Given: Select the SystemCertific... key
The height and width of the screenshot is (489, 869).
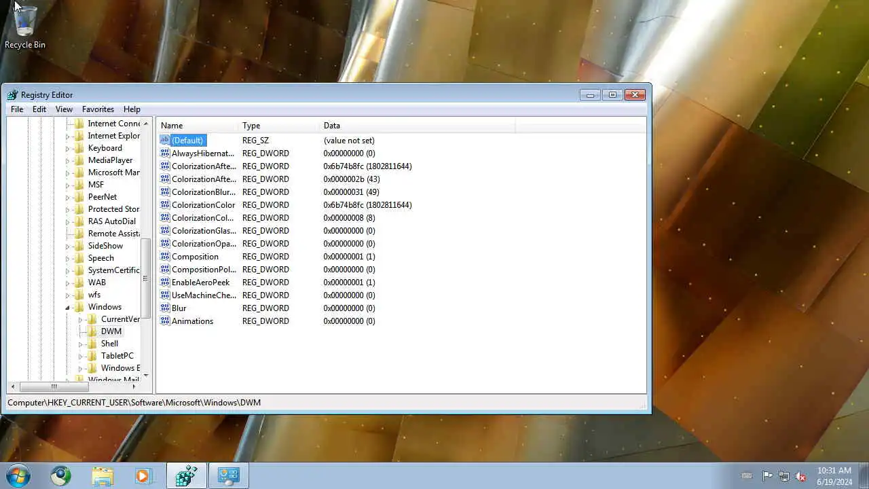Looking at the screenshot, I should click(113, 270).
